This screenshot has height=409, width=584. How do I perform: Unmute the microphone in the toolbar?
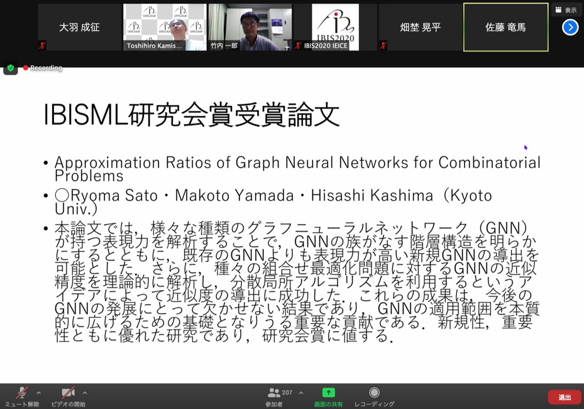21,393
